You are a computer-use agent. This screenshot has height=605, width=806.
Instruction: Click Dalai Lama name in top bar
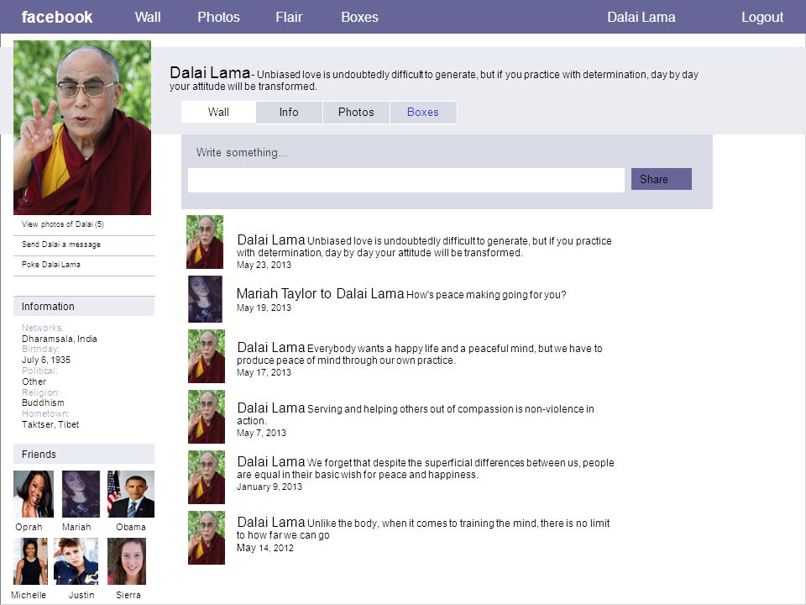pyautogui.click(x=641, y=17)
